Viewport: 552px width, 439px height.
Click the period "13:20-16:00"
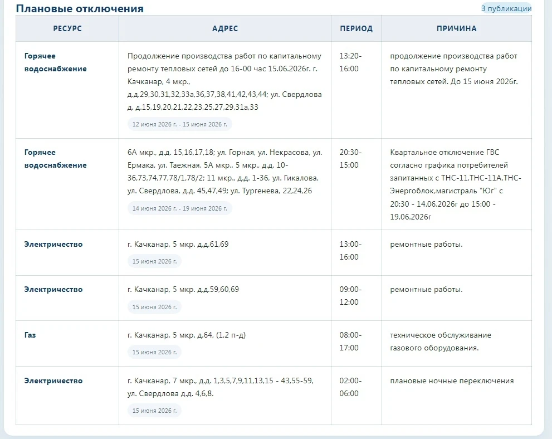pyautogui.click(x=350, y=62)
